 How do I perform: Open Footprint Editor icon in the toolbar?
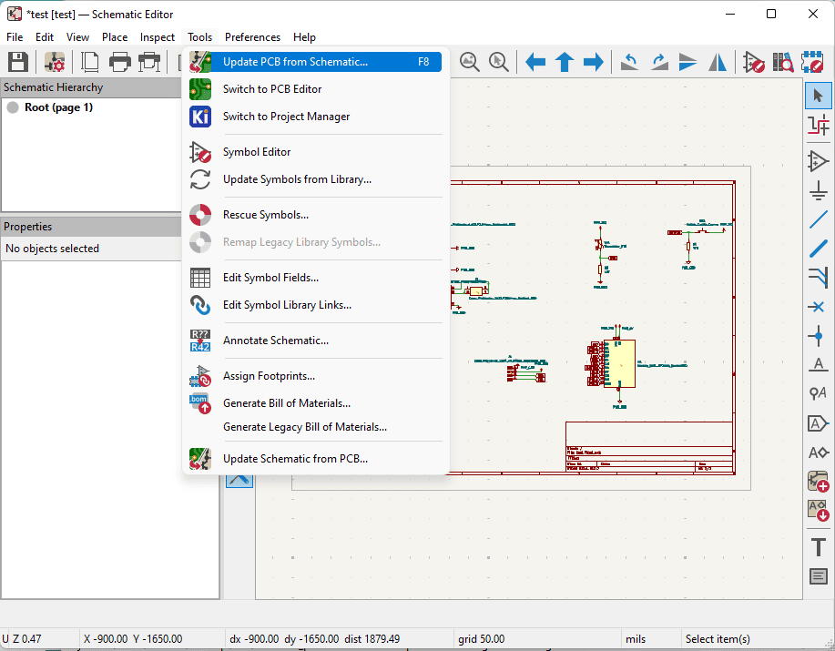(x=812, y=62)
